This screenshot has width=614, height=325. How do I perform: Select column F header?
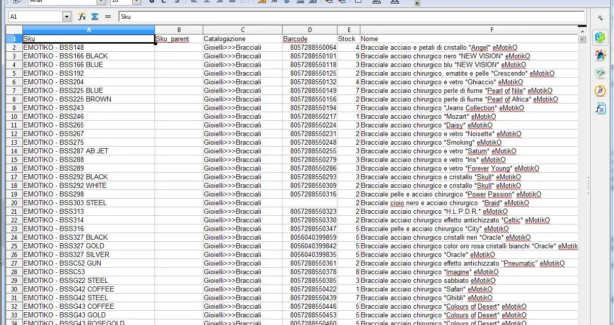coord(469,30)
